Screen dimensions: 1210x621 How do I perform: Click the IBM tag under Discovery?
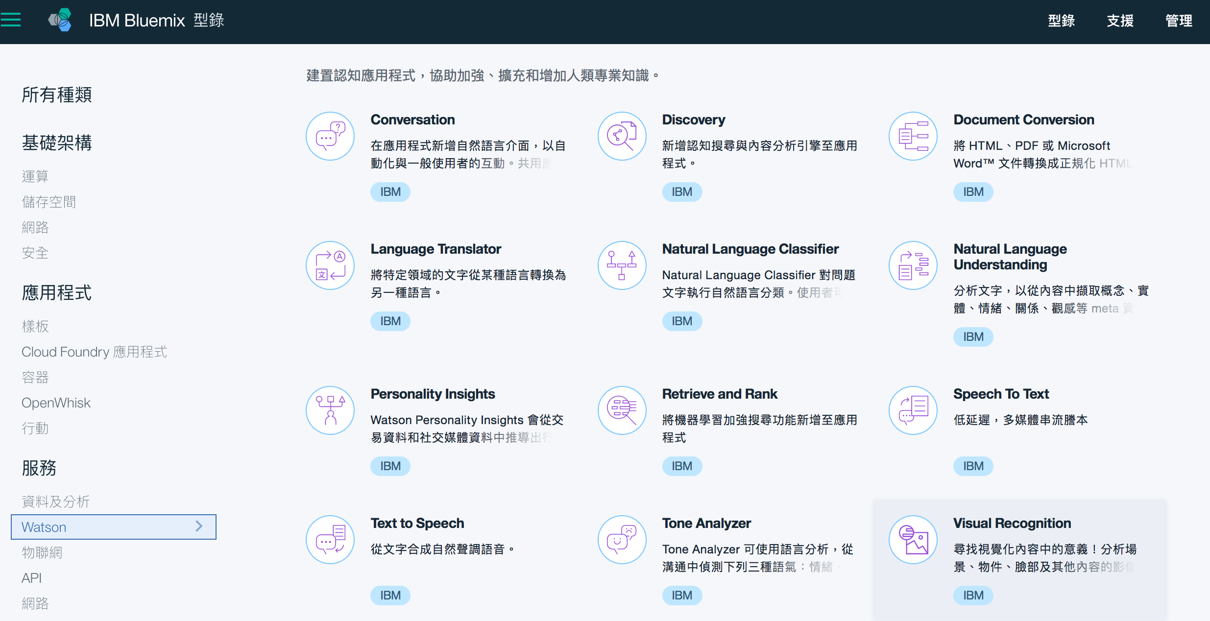point(682,191)
